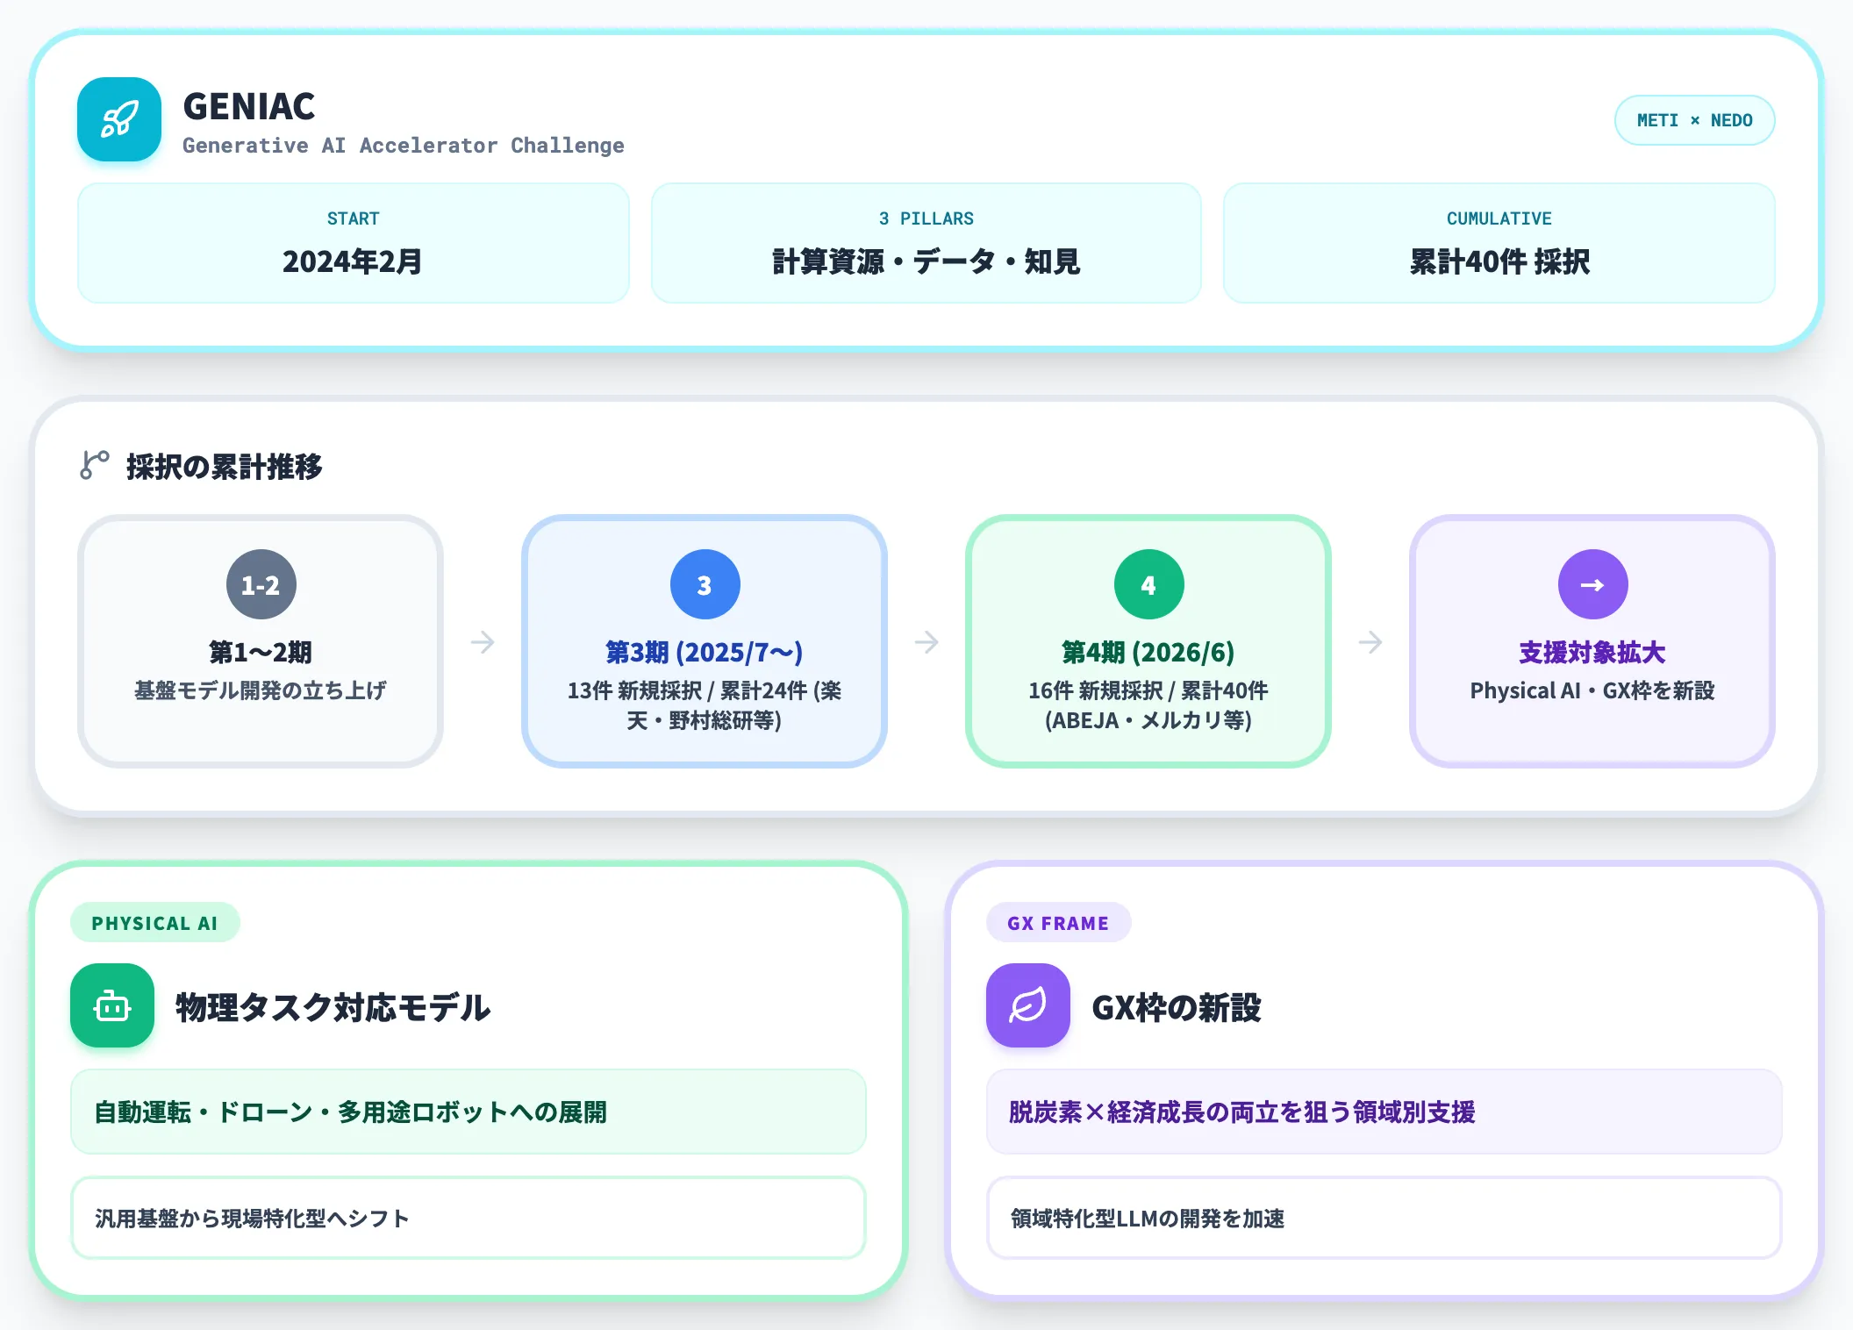The image size is (1853, 1330).
Task: Click the 第1〜2期 heading
Action: coord(261,652)
